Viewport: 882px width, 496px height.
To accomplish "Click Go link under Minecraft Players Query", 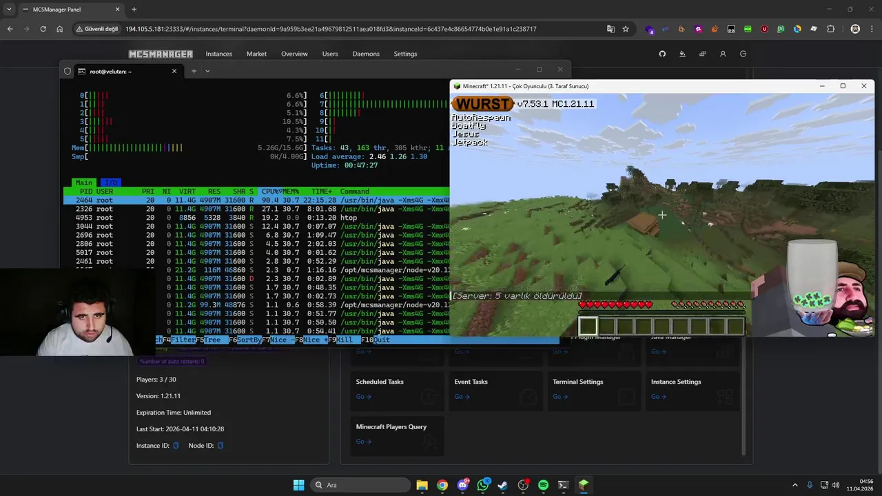I will [363, 442].
